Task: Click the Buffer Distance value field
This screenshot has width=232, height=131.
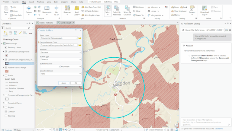Action: click(x=50, y=66)
